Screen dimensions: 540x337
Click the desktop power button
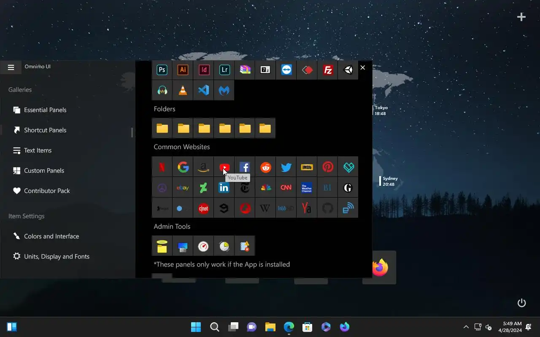[x=522, y=303]
